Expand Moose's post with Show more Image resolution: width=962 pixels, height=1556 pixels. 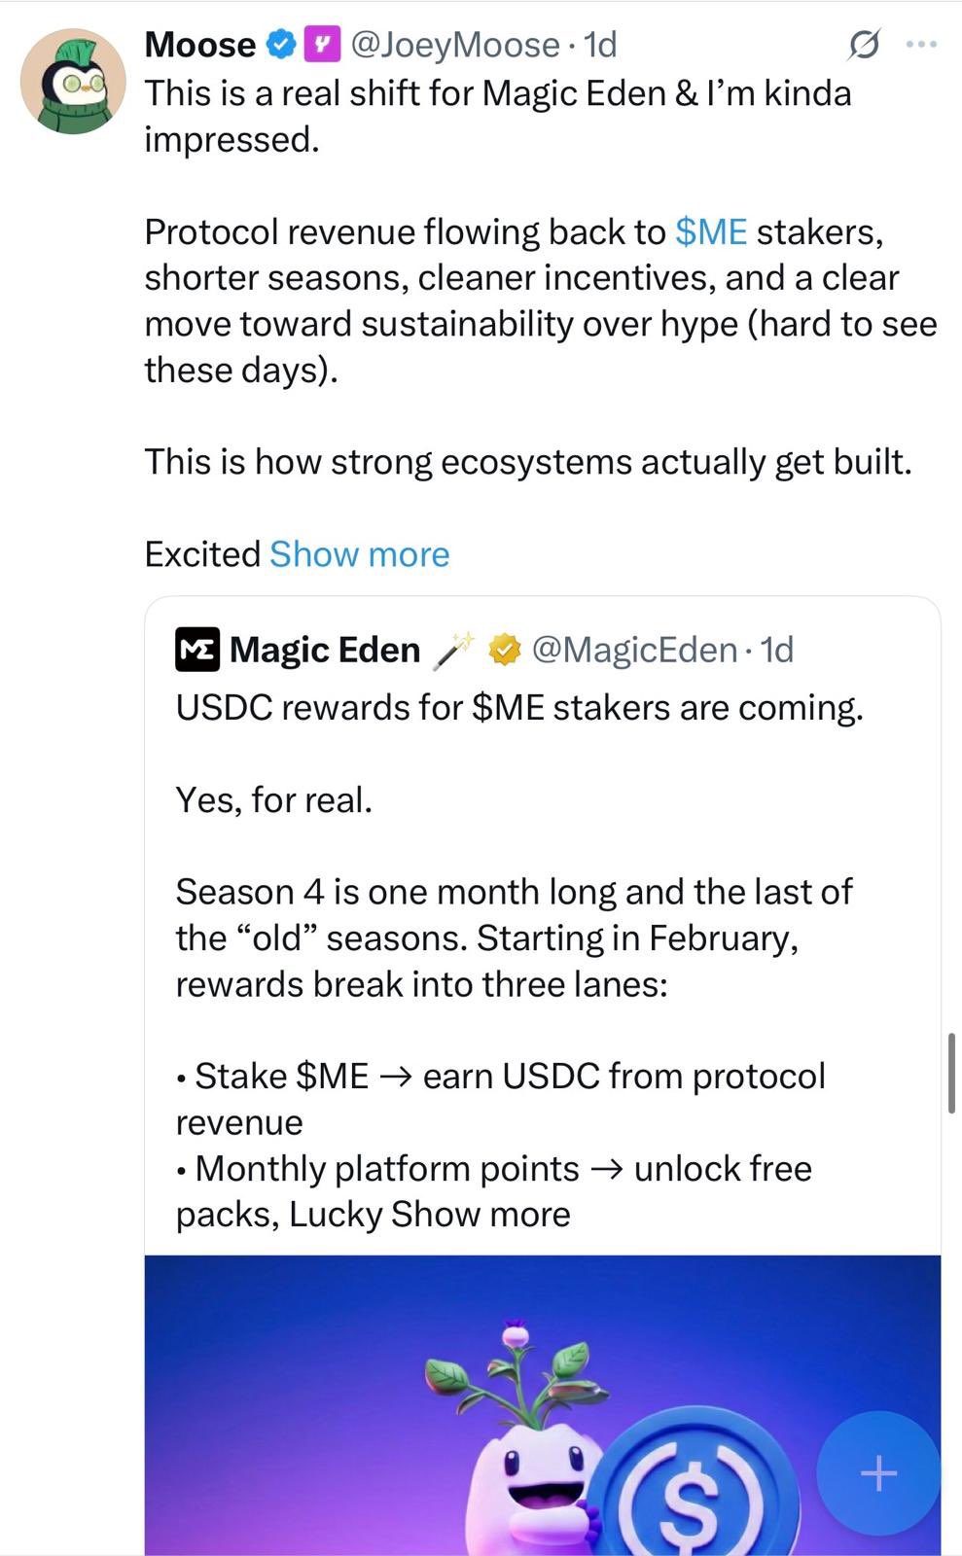tap(359, 554)
